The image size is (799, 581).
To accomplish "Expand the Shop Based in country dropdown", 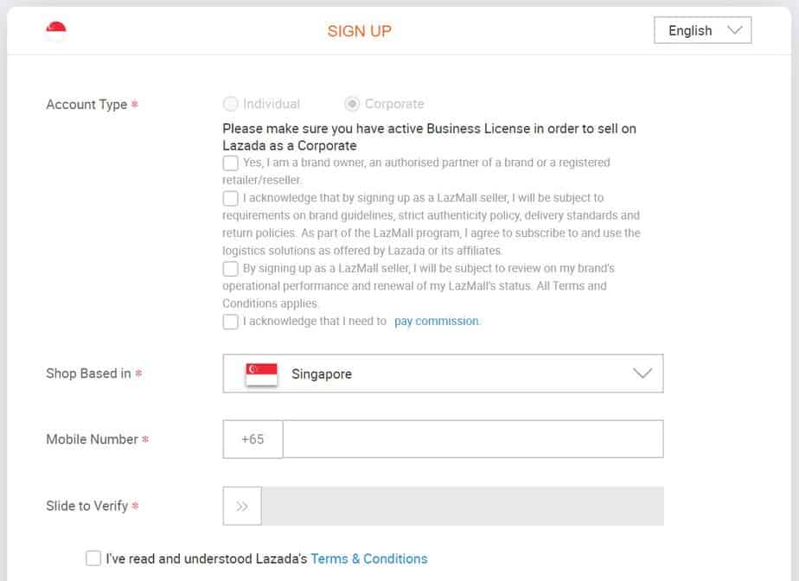I will click(443, 374).
